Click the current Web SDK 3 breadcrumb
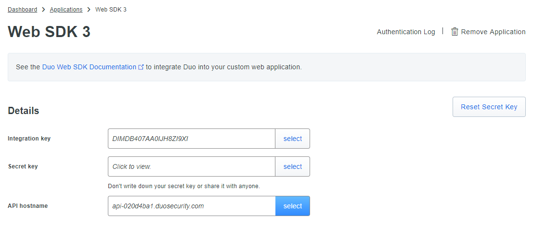 [x=111, y=10]
